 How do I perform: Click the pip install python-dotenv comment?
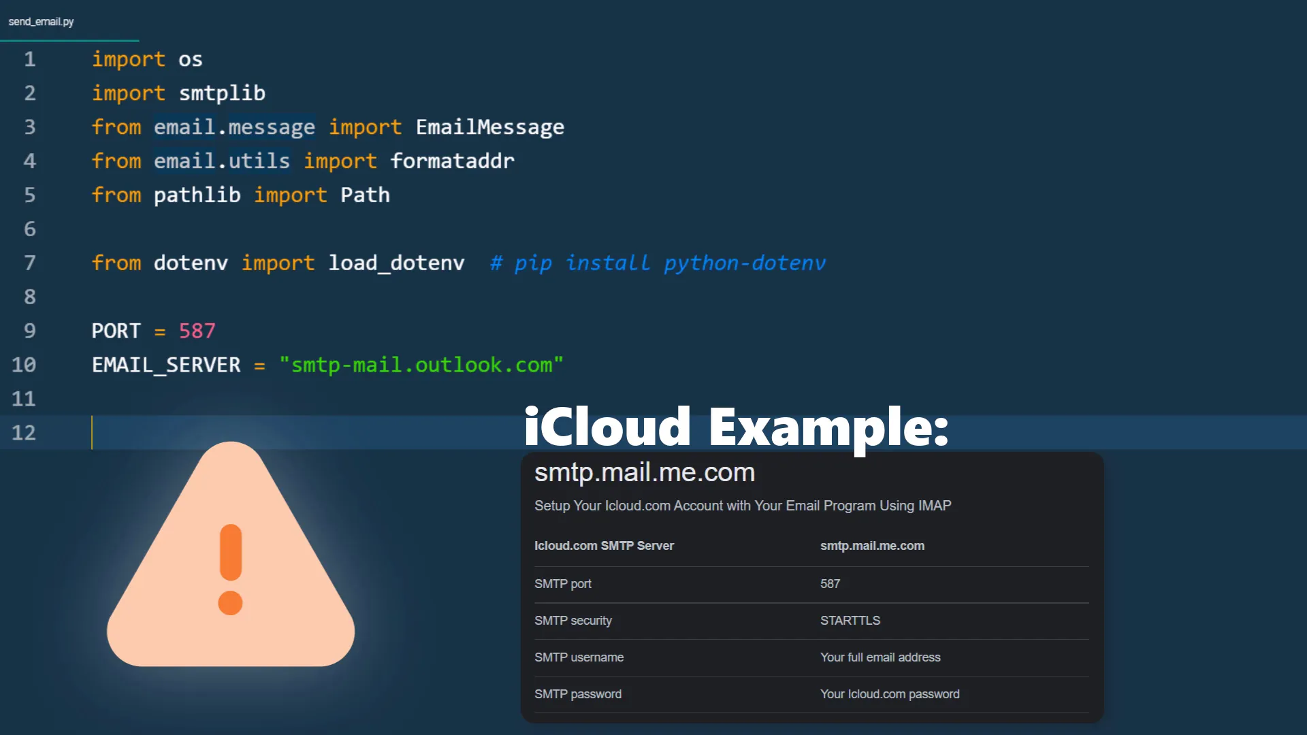point(657,263)
